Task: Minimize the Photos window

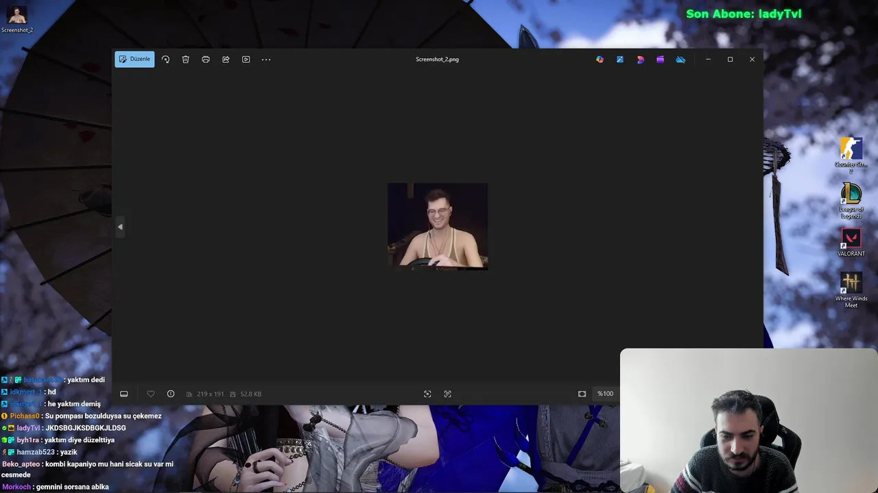Action: click(x=708, y=60)
